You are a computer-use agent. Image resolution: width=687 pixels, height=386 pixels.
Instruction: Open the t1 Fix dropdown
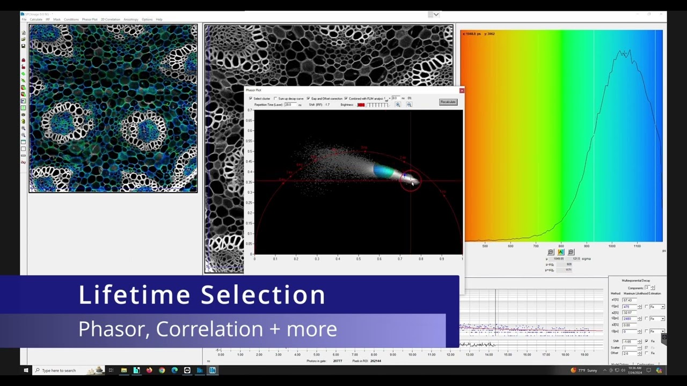(663, 307)
